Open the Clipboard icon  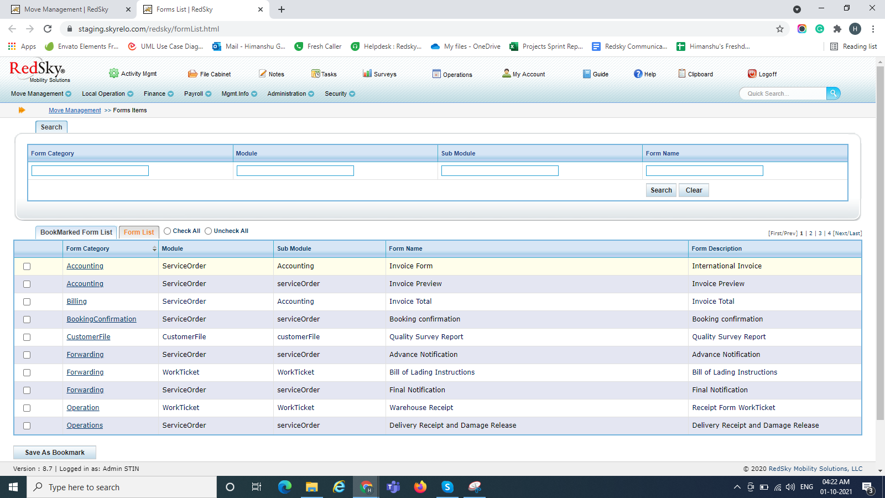click(682, 74)
